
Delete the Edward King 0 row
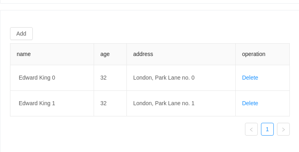coord(250,78)
